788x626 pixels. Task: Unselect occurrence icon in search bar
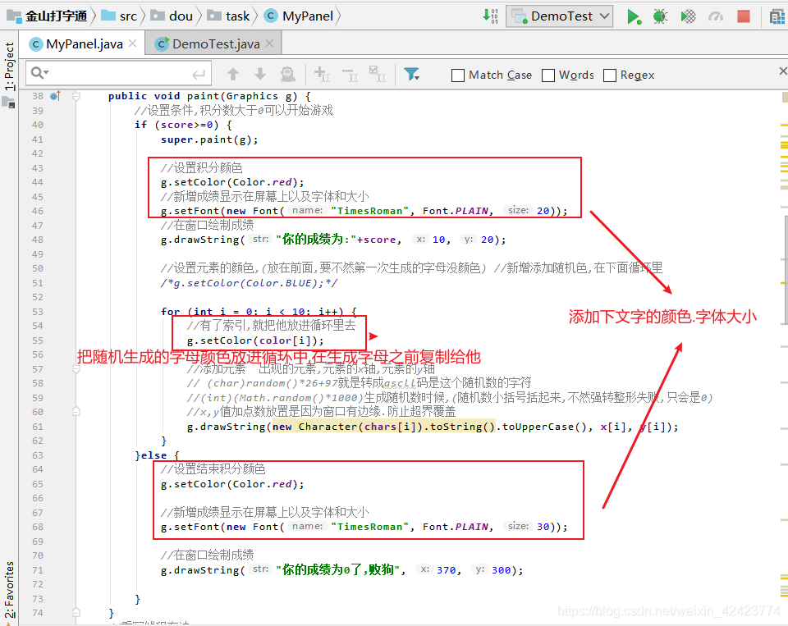(350, 75)
